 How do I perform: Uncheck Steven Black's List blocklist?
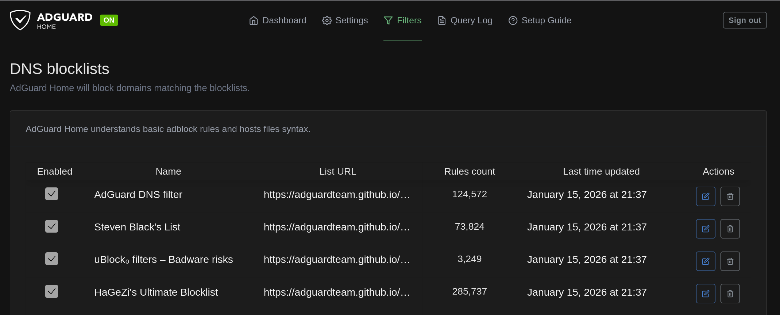click(51, 226)
